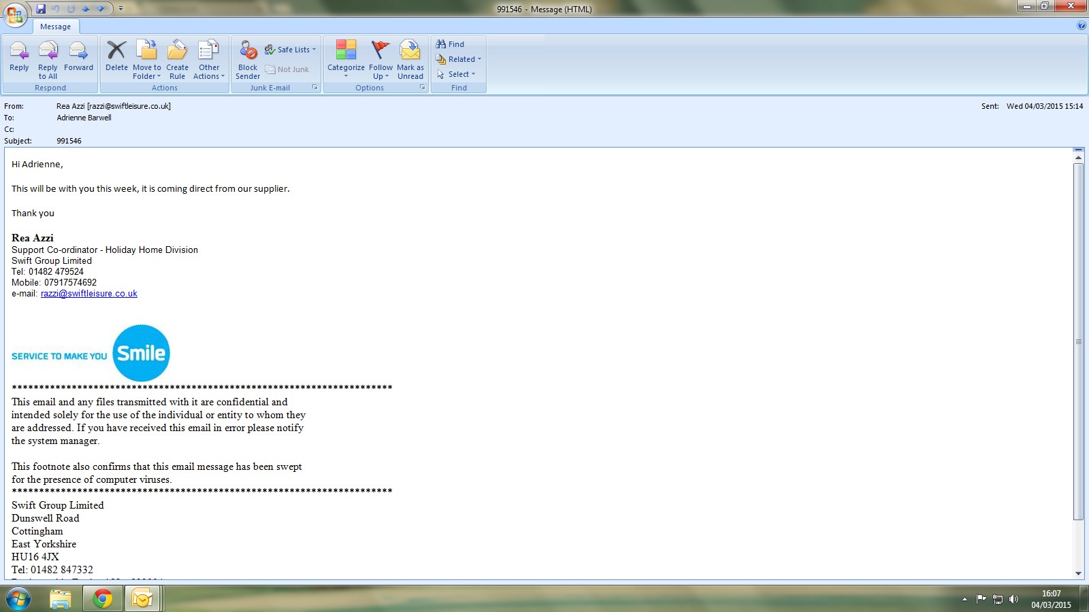
Task: Open the Other Actions menu
Action: (x=209, y=60)
